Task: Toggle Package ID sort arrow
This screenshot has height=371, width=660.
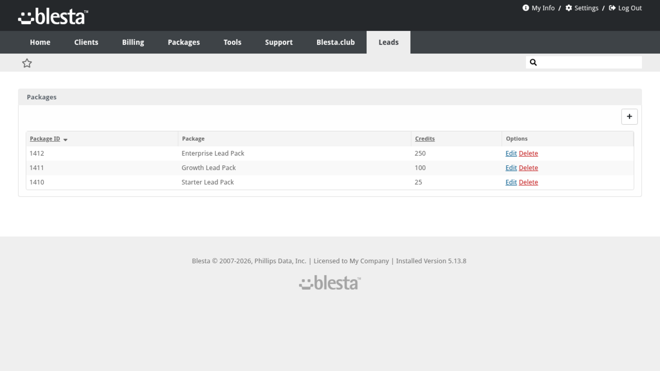Action: click(65, 139)
